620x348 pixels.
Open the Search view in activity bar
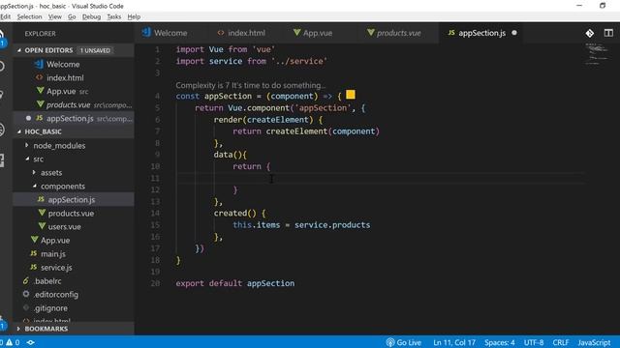(x=2, y=66)
